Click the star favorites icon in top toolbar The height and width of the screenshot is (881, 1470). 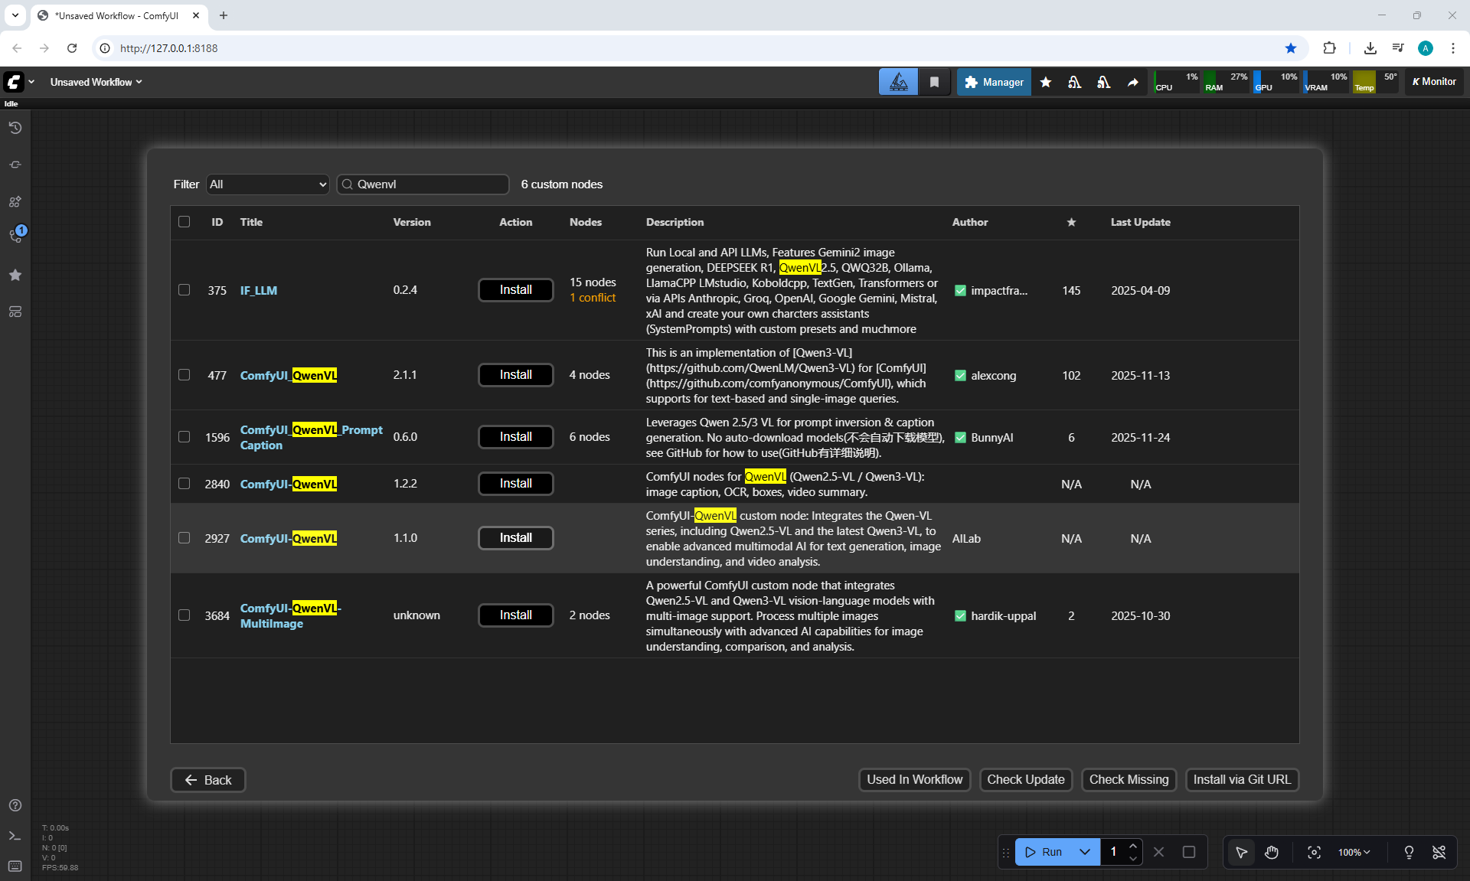(1045, 82)
